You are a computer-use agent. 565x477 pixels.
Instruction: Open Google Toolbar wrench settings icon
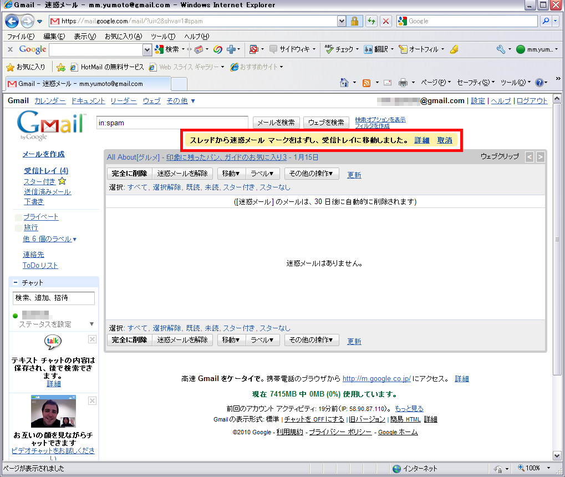(501, 49)
